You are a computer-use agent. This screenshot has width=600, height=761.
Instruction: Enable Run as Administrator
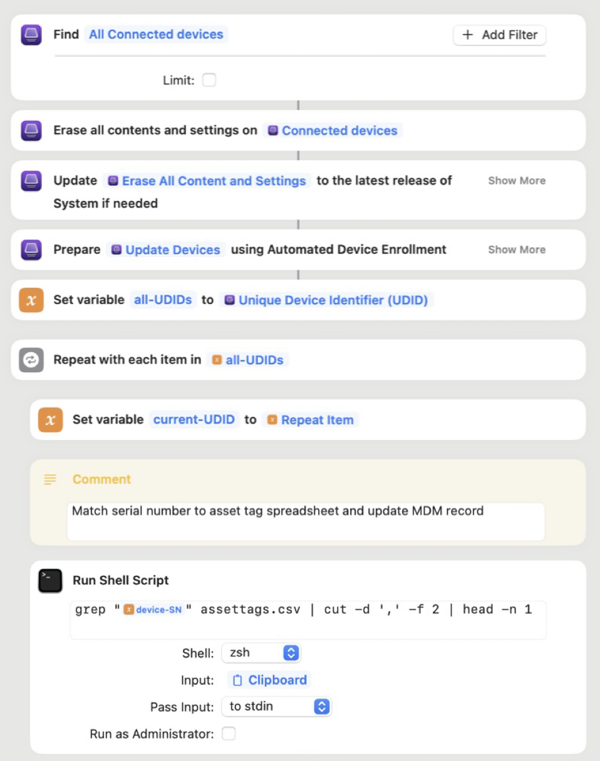(229, 733)
